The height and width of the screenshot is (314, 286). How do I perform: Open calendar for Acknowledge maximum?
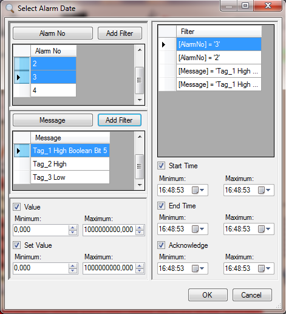264,268
